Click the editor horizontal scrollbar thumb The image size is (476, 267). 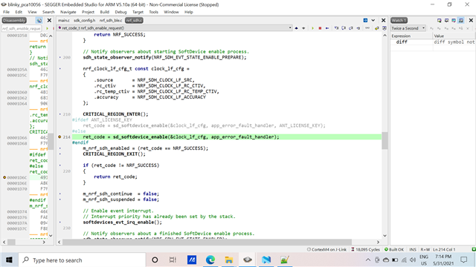[x=207, y=243]
